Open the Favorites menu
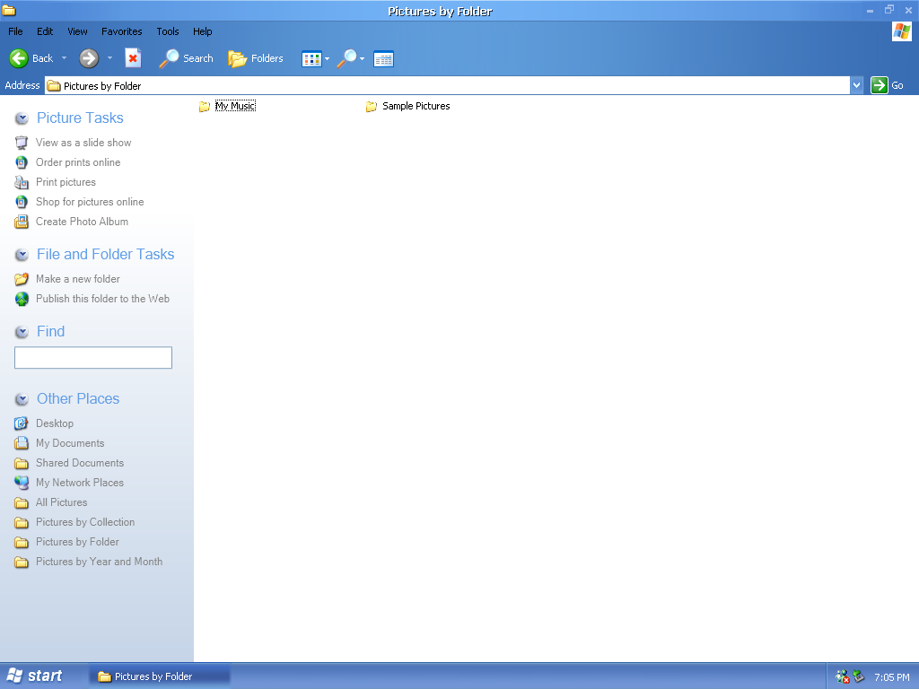The image size is (919, 689). click(x=121, y=31)
